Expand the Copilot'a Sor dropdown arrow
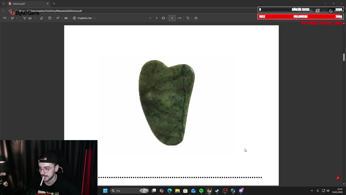 point(94,18)
